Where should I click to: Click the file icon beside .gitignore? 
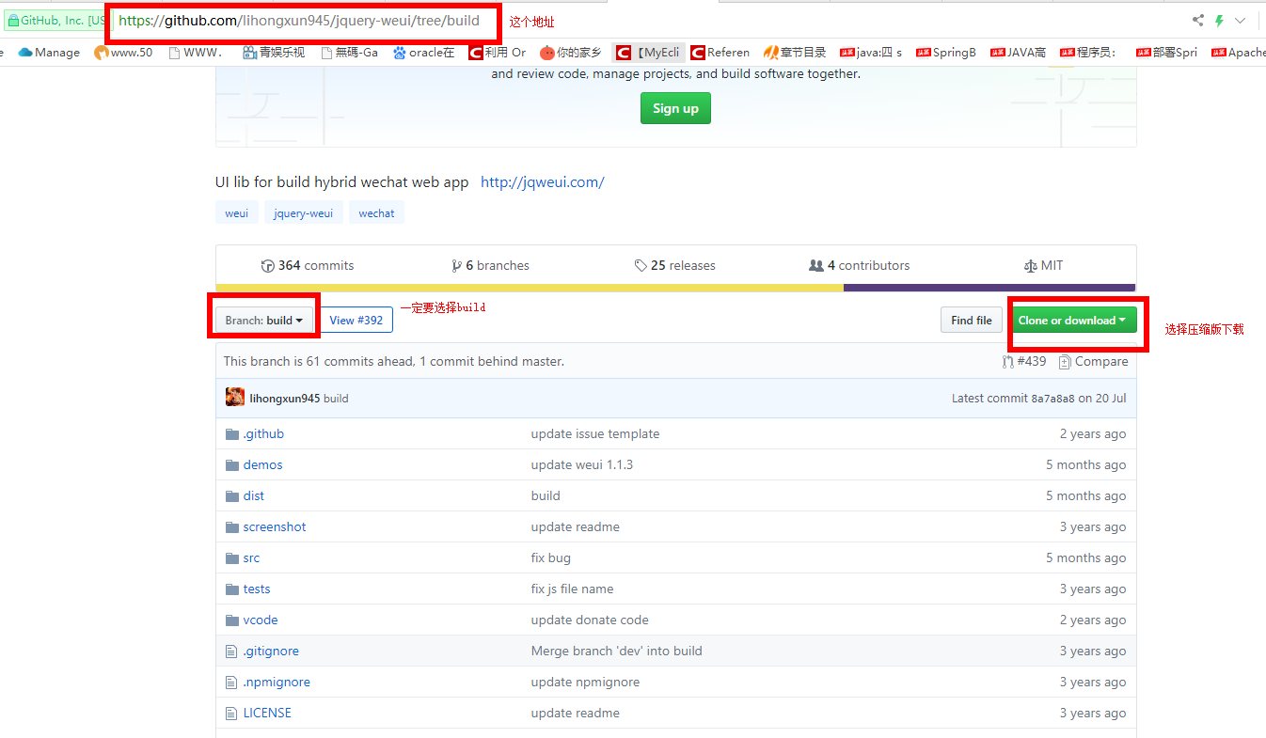pos(231,652)
